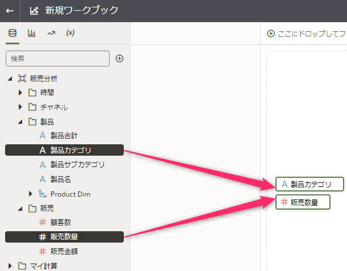Click the 新規ワークブック title
This screenshot has width=347, height=271.
82,10
